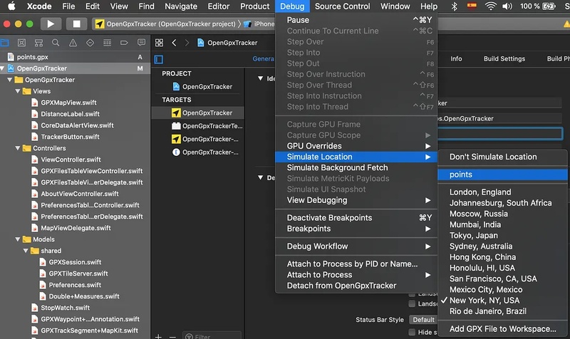Go forward with the right chevron

pos(187,43)
